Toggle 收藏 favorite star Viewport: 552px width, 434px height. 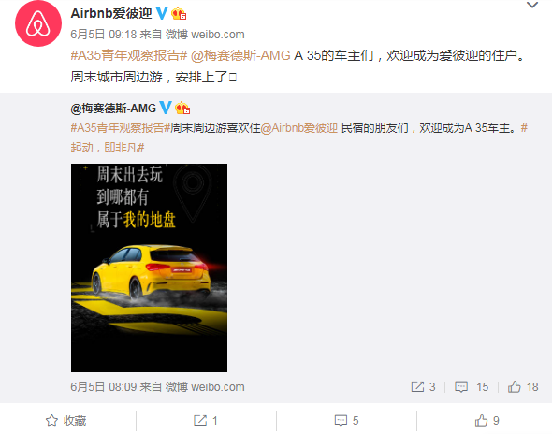tap(65, 420)
